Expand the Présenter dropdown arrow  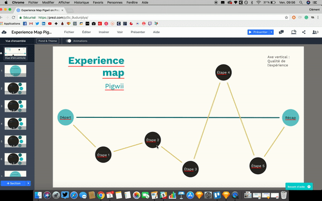pyautogui.click(x=271, y=32)
